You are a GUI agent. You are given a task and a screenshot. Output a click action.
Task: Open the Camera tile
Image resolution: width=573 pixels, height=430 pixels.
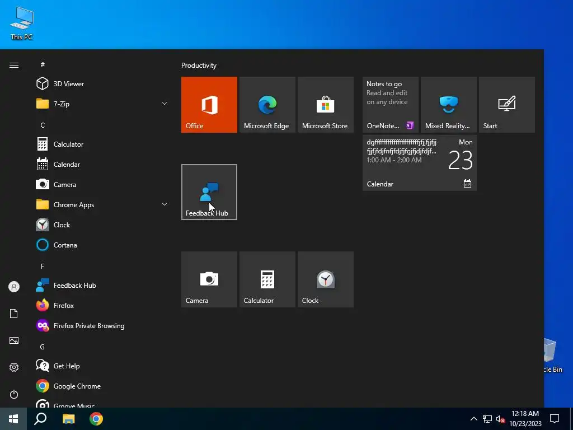tap(209, 279)
